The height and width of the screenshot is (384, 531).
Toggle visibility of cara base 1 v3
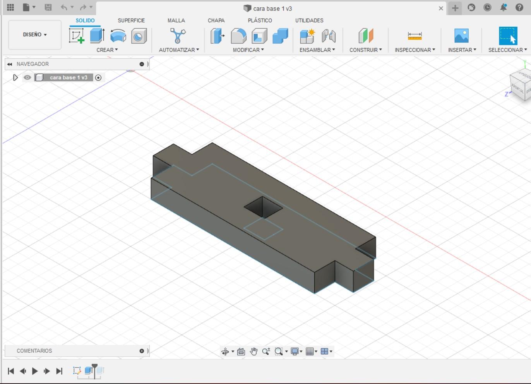coord(27,77)
